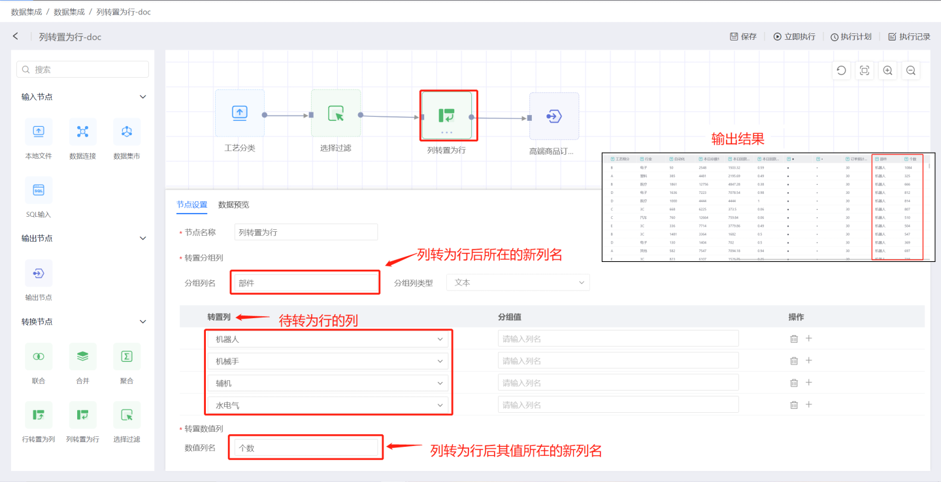Click the 本地文件 input node icon
This screenshot has height=482, width=941.
[39, 132]
